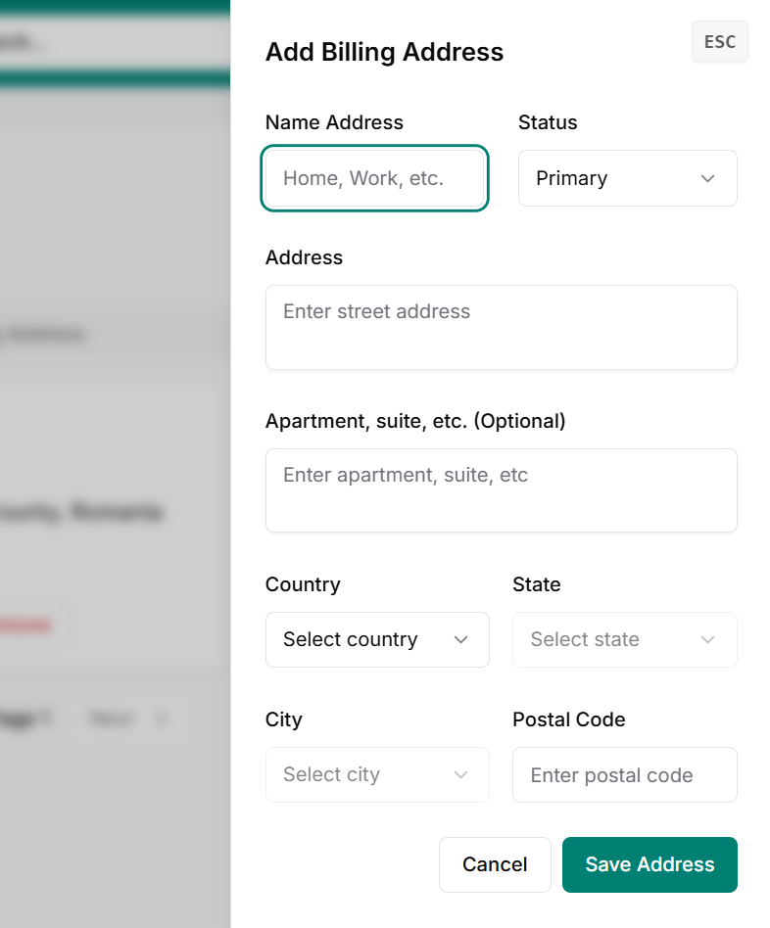The width and height of the screenshot is (770, 928).
Task: Save the billing address
Action: click(x=650, y=864)
